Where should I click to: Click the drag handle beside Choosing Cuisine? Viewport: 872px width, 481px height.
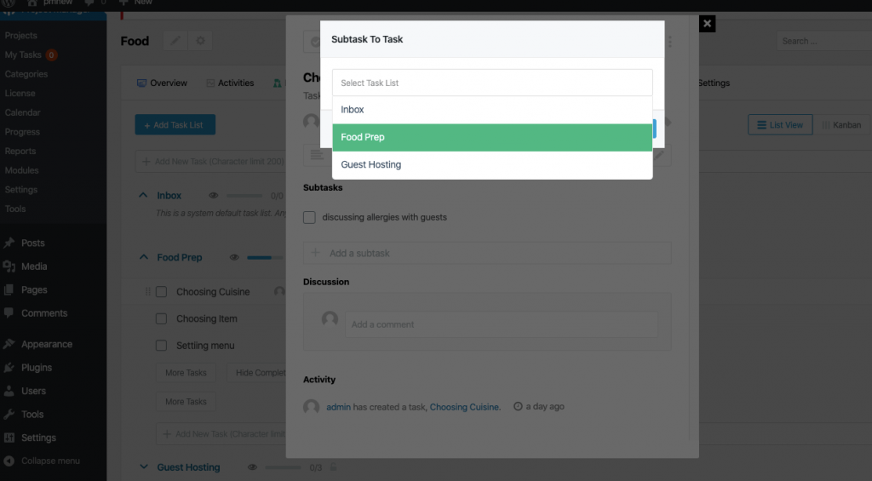tap(147, 291)
